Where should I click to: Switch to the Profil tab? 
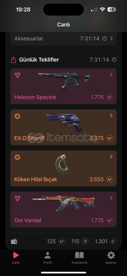tap(48, 258)
